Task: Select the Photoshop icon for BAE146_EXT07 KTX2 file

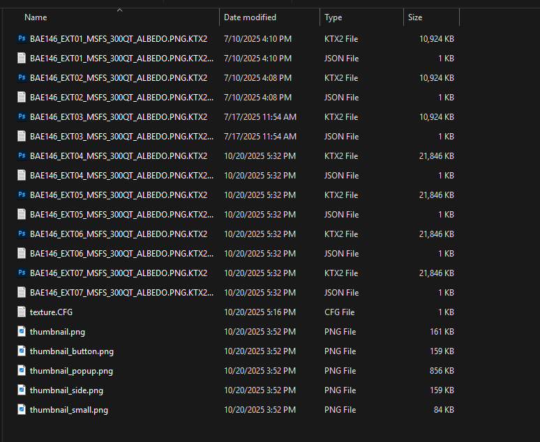Action: (x=22, y=273)
